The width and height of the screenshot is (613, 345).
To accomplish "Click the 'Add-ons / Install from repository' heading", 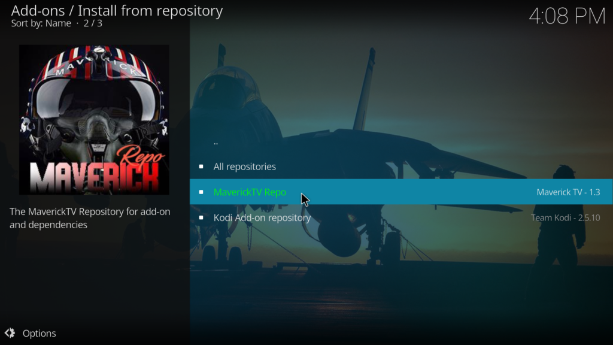I will coord(117,11).
